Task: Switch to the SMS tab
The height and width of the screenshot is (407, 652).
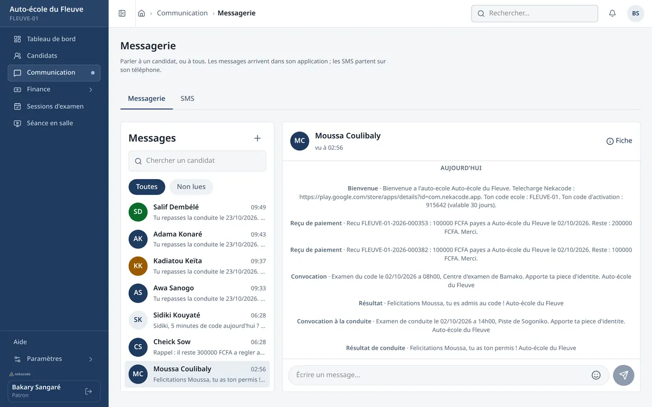Action: pyautogui.click(x=187, y=99)
